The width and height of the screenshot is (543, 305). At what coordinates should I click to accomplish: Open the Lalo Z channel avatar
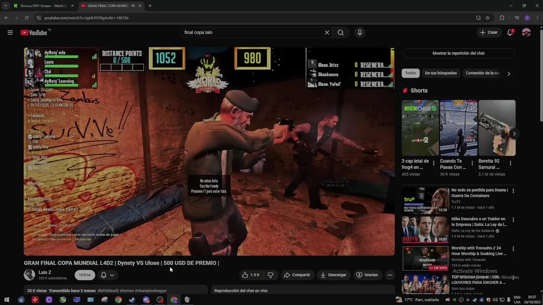tap(29, 274)
